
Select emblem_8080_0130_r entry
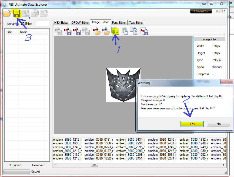tap(99, 155)
